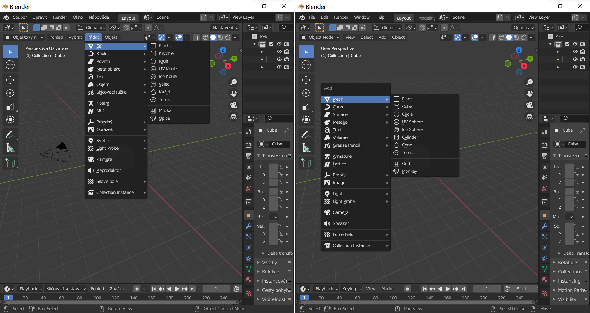Choose Válec from the Síť submenu

point(179,84)
